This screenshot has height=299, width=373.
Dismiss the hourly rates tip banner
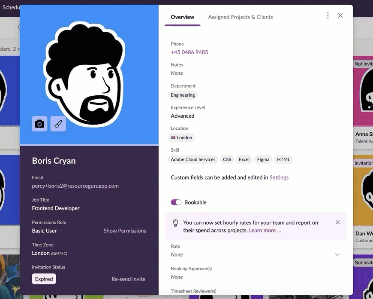pyautogui.click(x=338, y=223)
